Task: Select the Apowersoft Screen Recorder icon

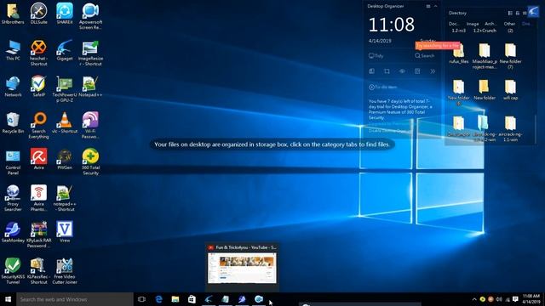Action: point(90,16)
